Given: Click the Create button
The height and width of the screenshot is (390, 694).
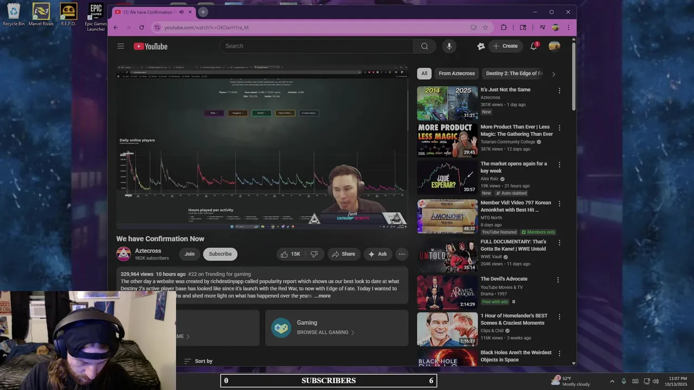Looking at the screenshot, I should [x=505, y=46].
